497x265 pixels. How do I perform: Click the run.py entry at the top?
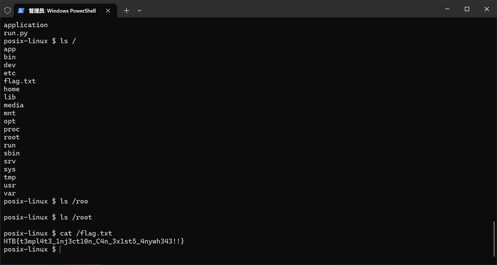[x=16, y=33]
